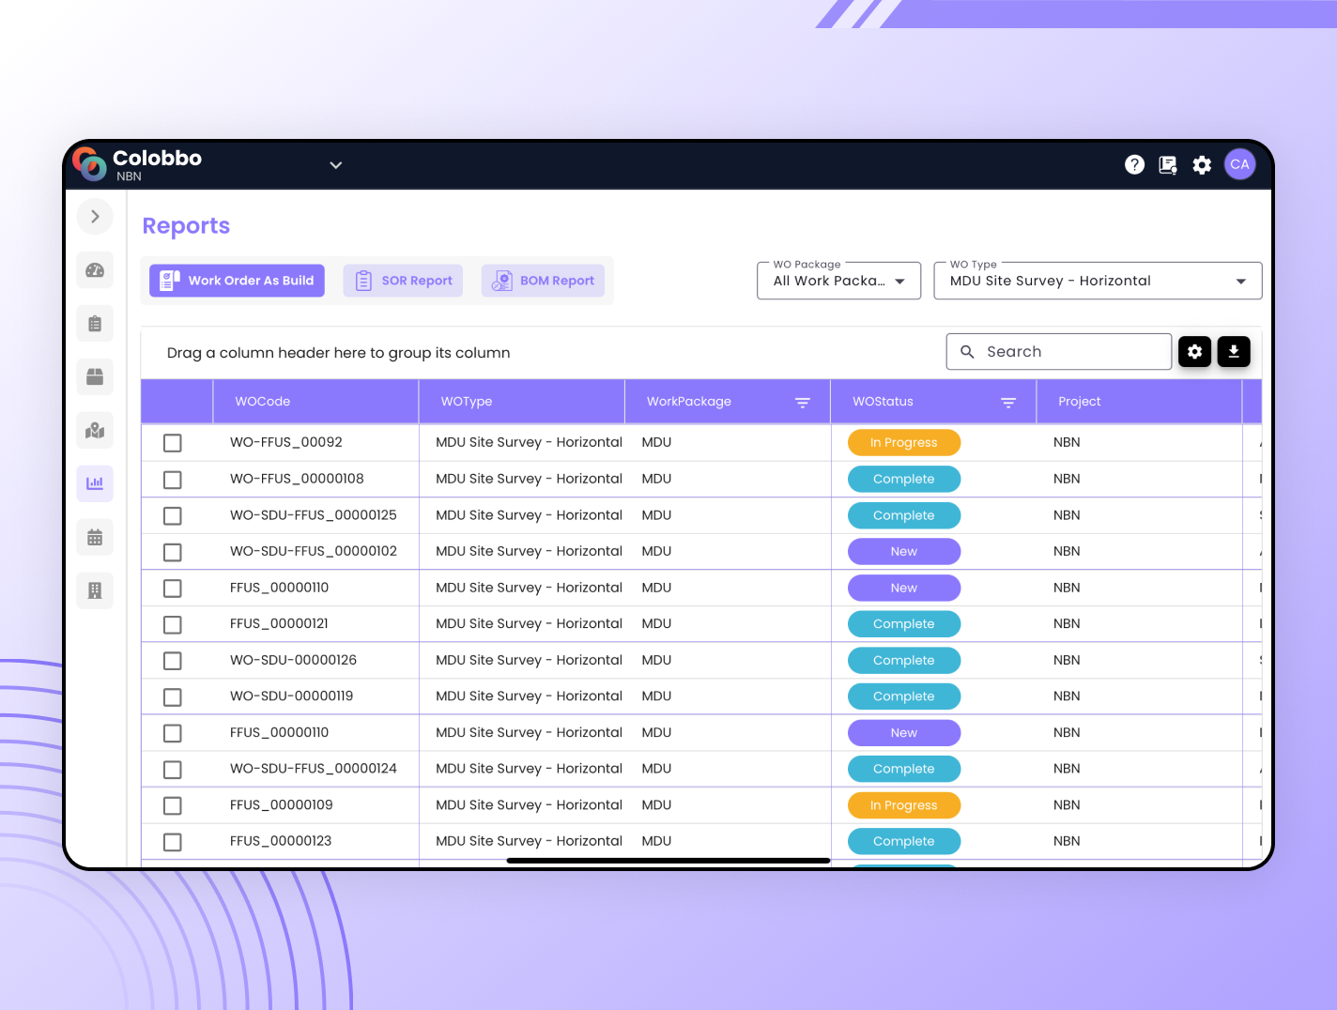Open the WO Type dropdown

click(1097, 281)
